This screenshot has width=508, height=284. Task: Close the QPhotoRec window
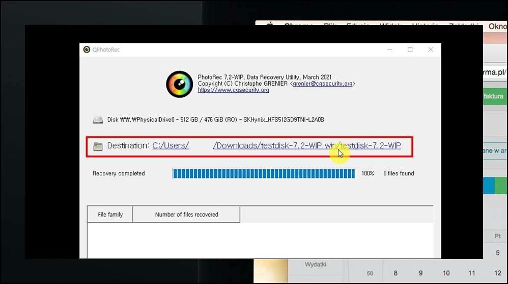[x=431, y=49]
